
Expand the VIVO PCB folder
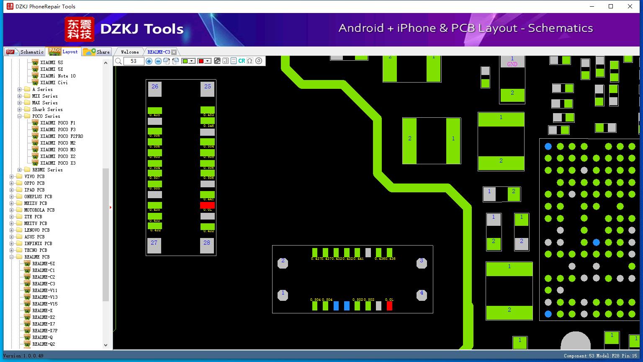click(x=12, y=176)
